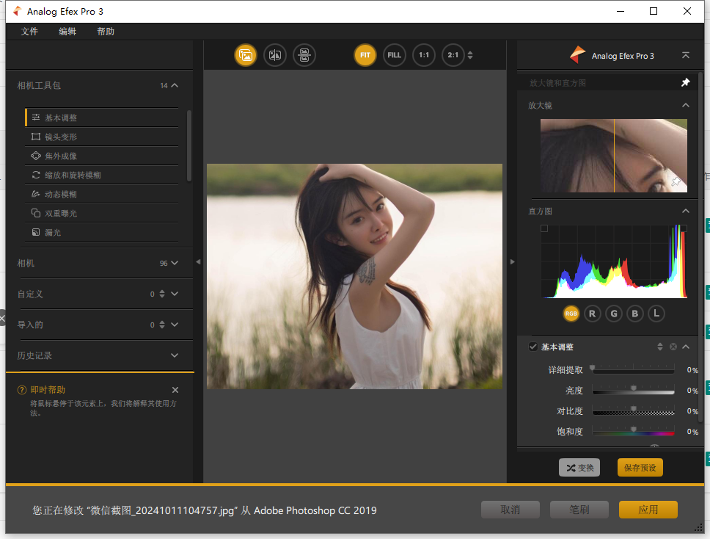710x539 pixels.
Task: Click the 镜头变形 icon
Action: click(x=36, y=137)
